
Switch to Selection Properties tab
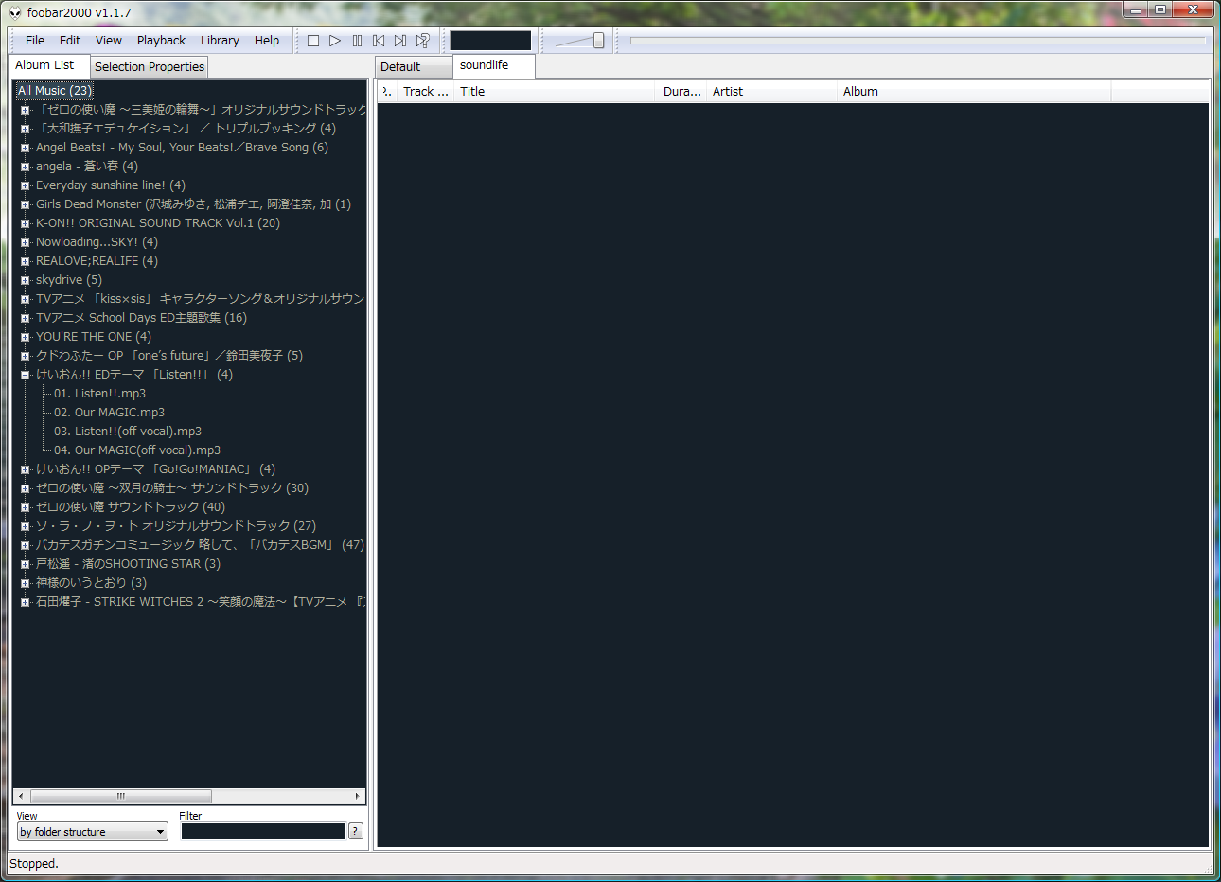pos(150,67)
